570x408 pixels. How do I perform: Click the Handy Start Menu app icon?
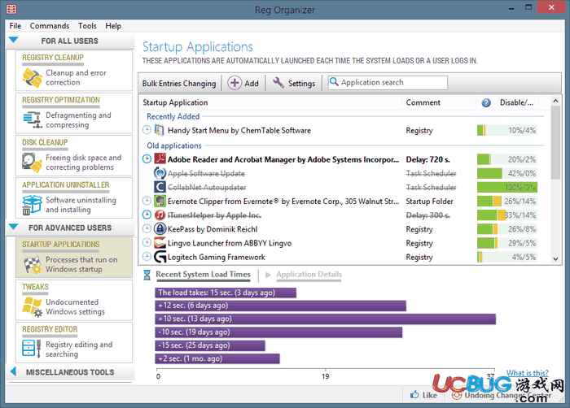pyautogui.click(x=159, y=130)
